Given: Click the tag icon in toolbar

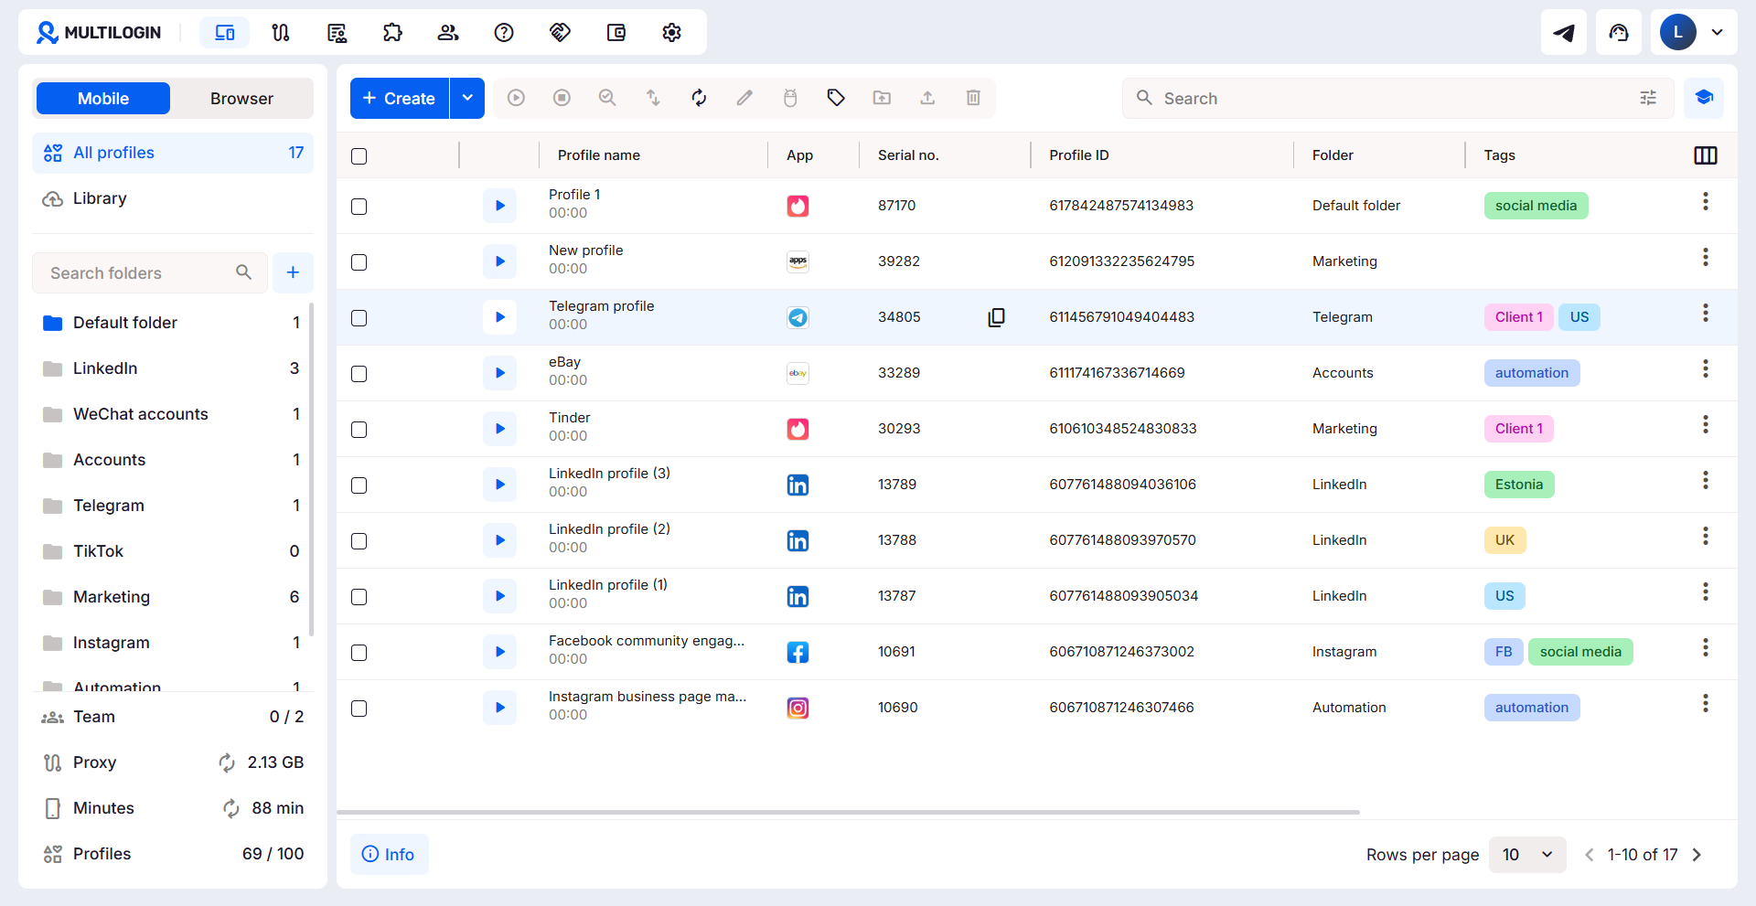Looking at the screenshot, I should (x=836, y=98).
